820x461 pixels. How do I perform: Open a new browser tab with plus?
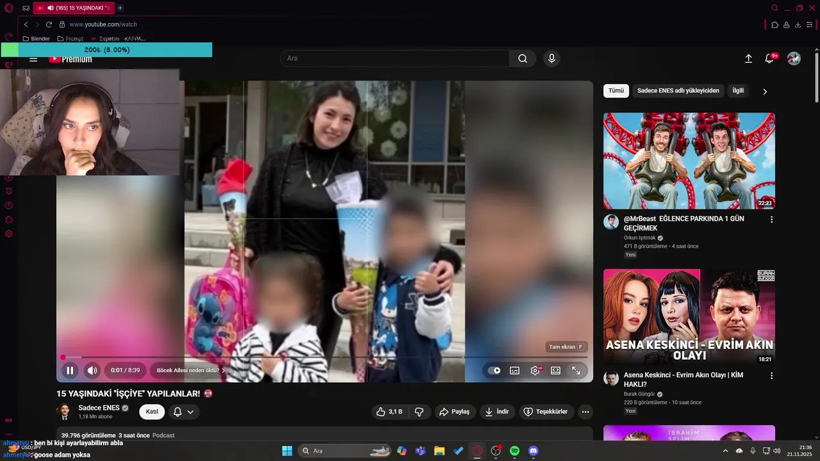(120, 8)
